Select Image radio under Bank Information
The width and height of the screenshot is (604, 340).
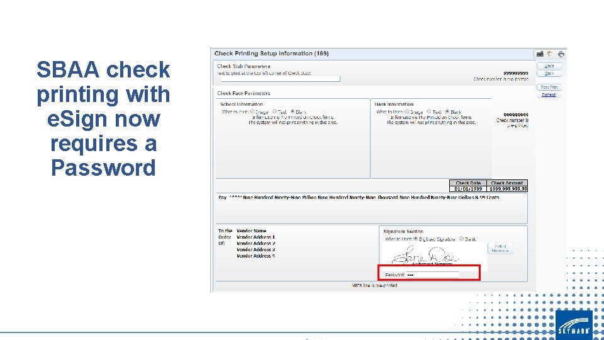[x=406, y=111]
